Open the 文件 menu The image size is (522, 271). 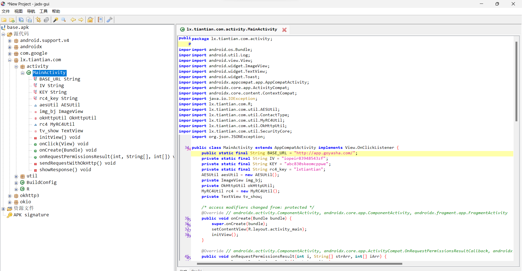6,11
